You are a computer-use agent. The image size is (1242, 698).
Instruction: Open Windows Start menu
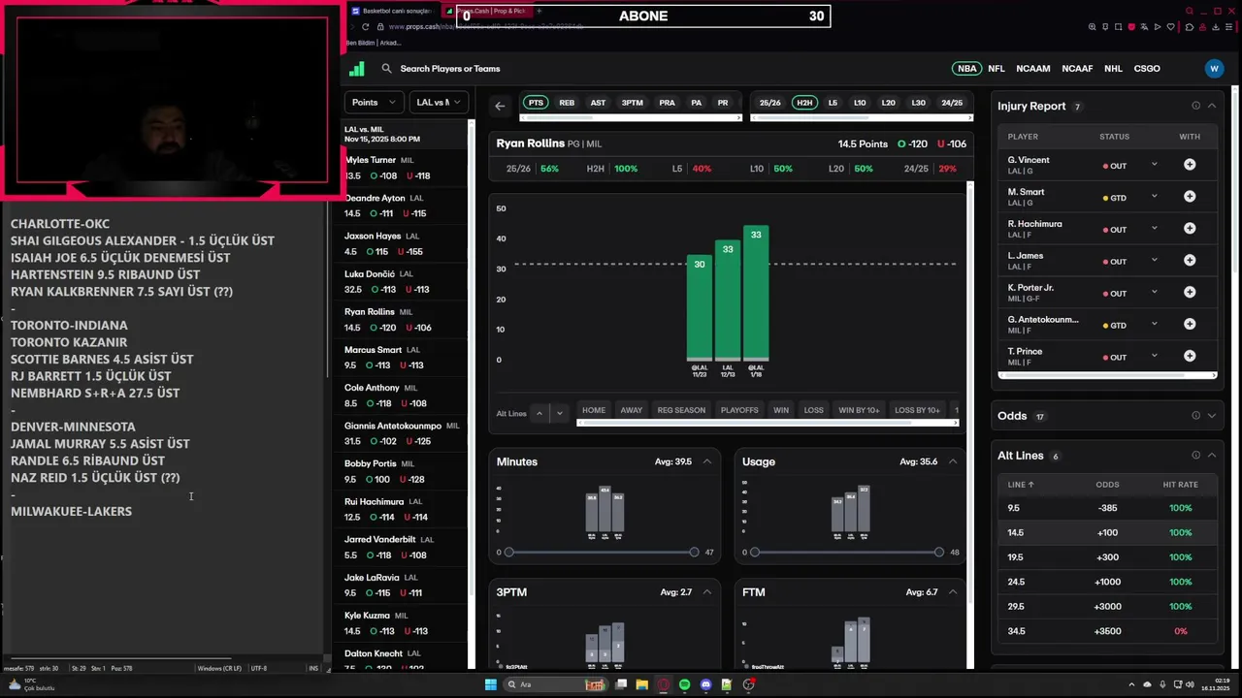491,684
